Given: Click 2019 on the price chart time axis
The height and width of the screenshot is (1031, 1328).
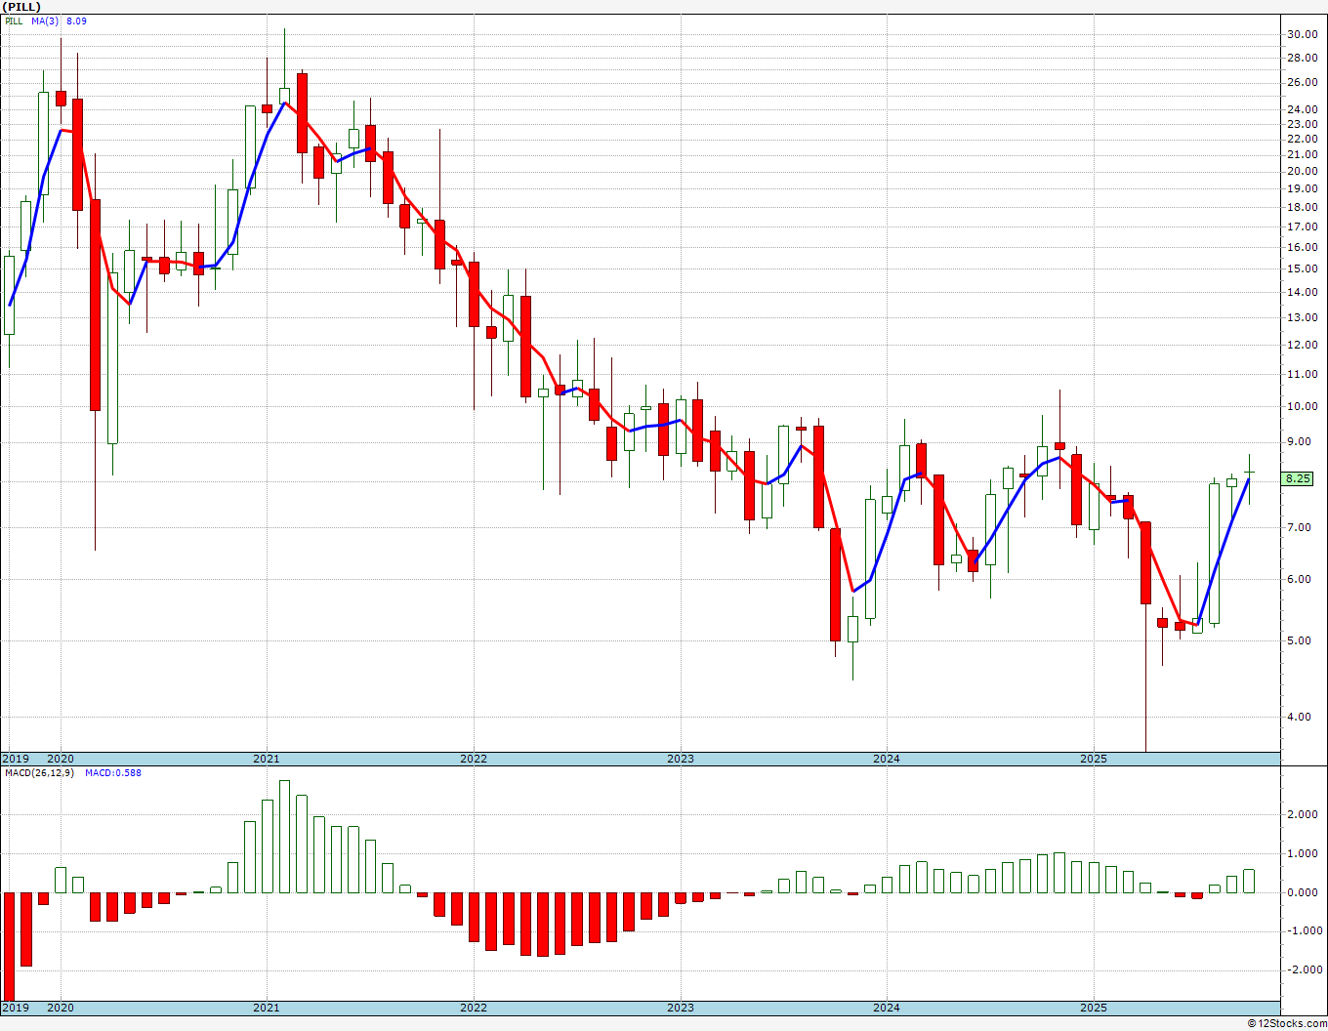Looking at the screenshot, I should [x=15, y=759].
